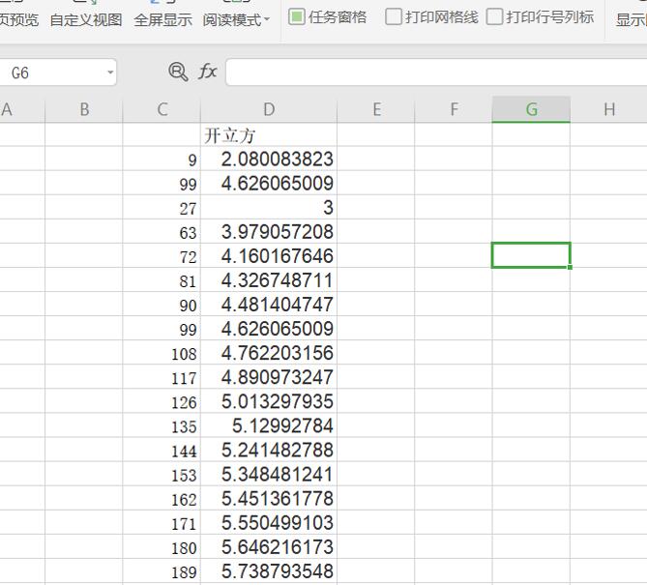This screenshot has width=647, height=585.
Task: Select cell containing 2.080083823
Action: tap(269, 159)
